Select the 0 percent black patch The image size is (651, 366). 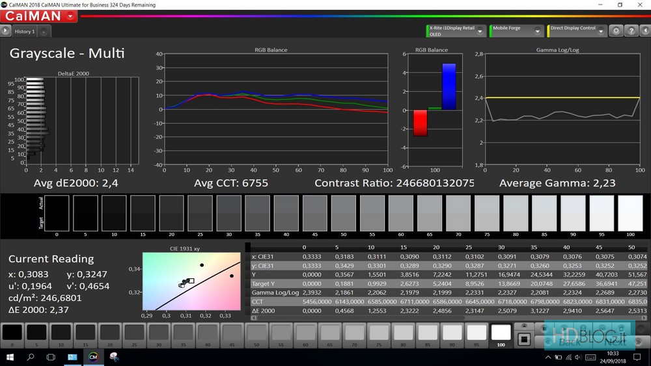click(x=12, y=333)
